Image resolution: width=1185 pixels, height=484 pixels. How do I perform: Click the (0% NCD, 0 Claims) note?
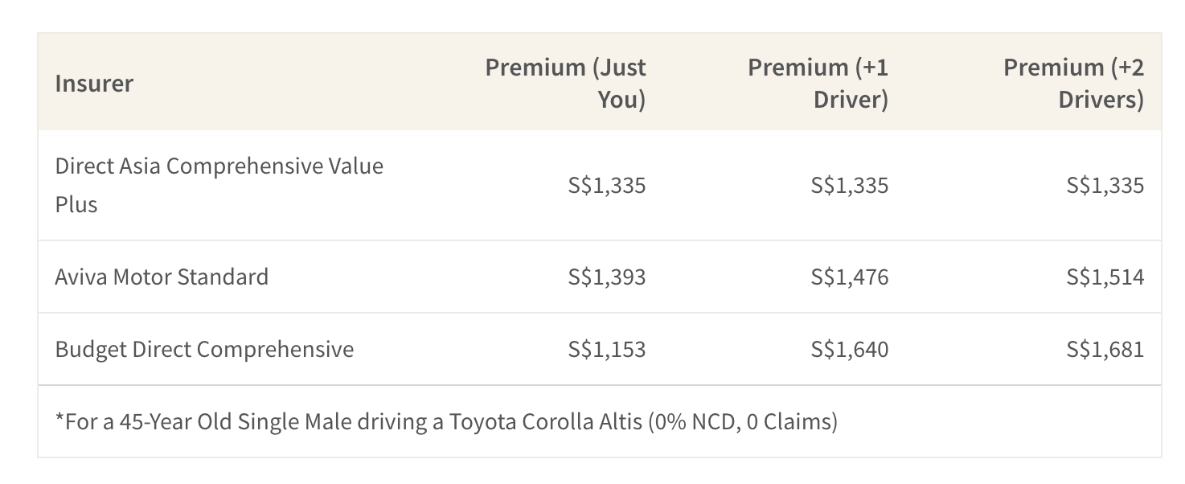[x=743, y=421]
